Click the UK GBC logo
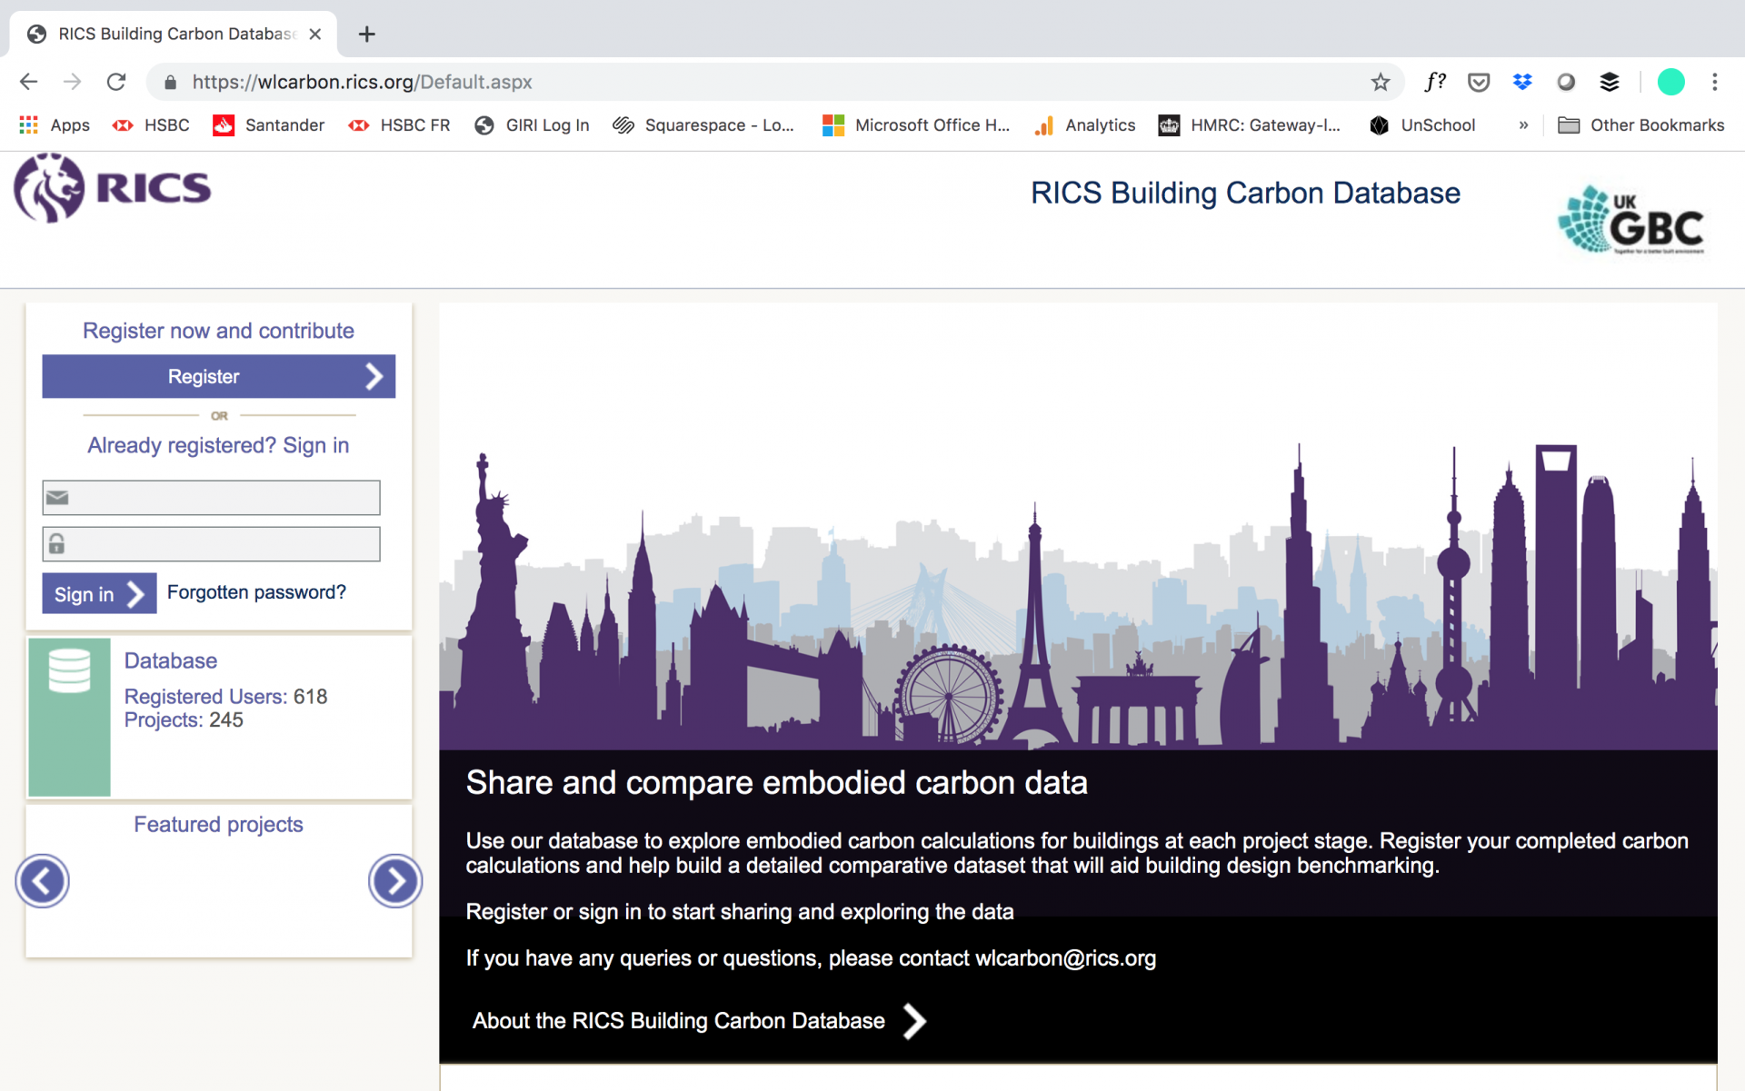This screenshot has width=1745, height=1091. (1632, 220)
